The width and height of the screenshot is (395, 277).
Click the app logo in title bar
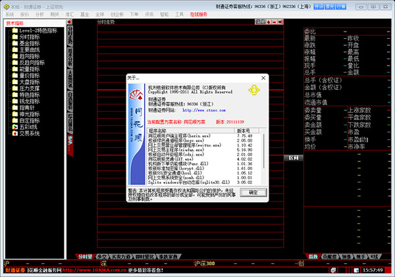(7, 7)
